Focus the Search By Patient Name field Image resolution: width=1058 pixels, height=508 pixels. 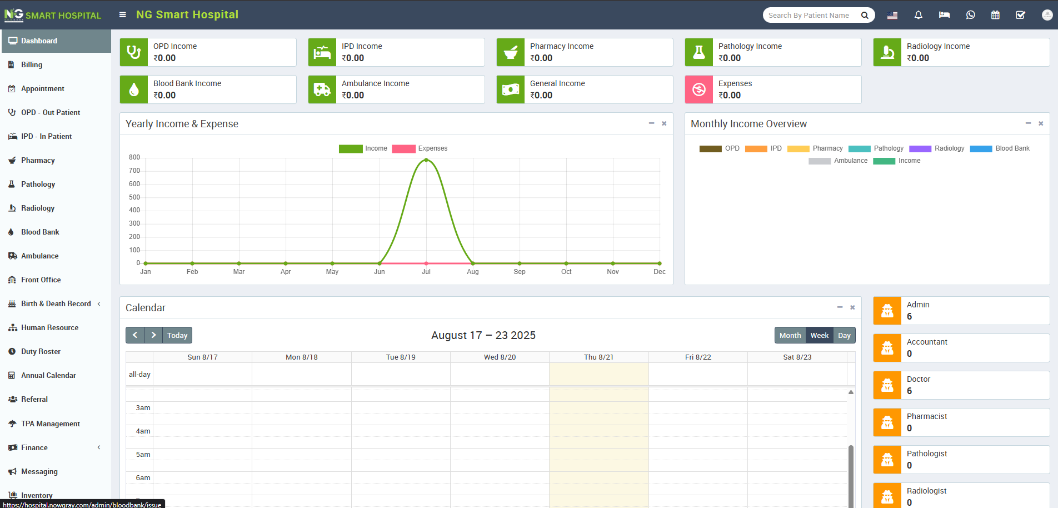coord(810,15)
